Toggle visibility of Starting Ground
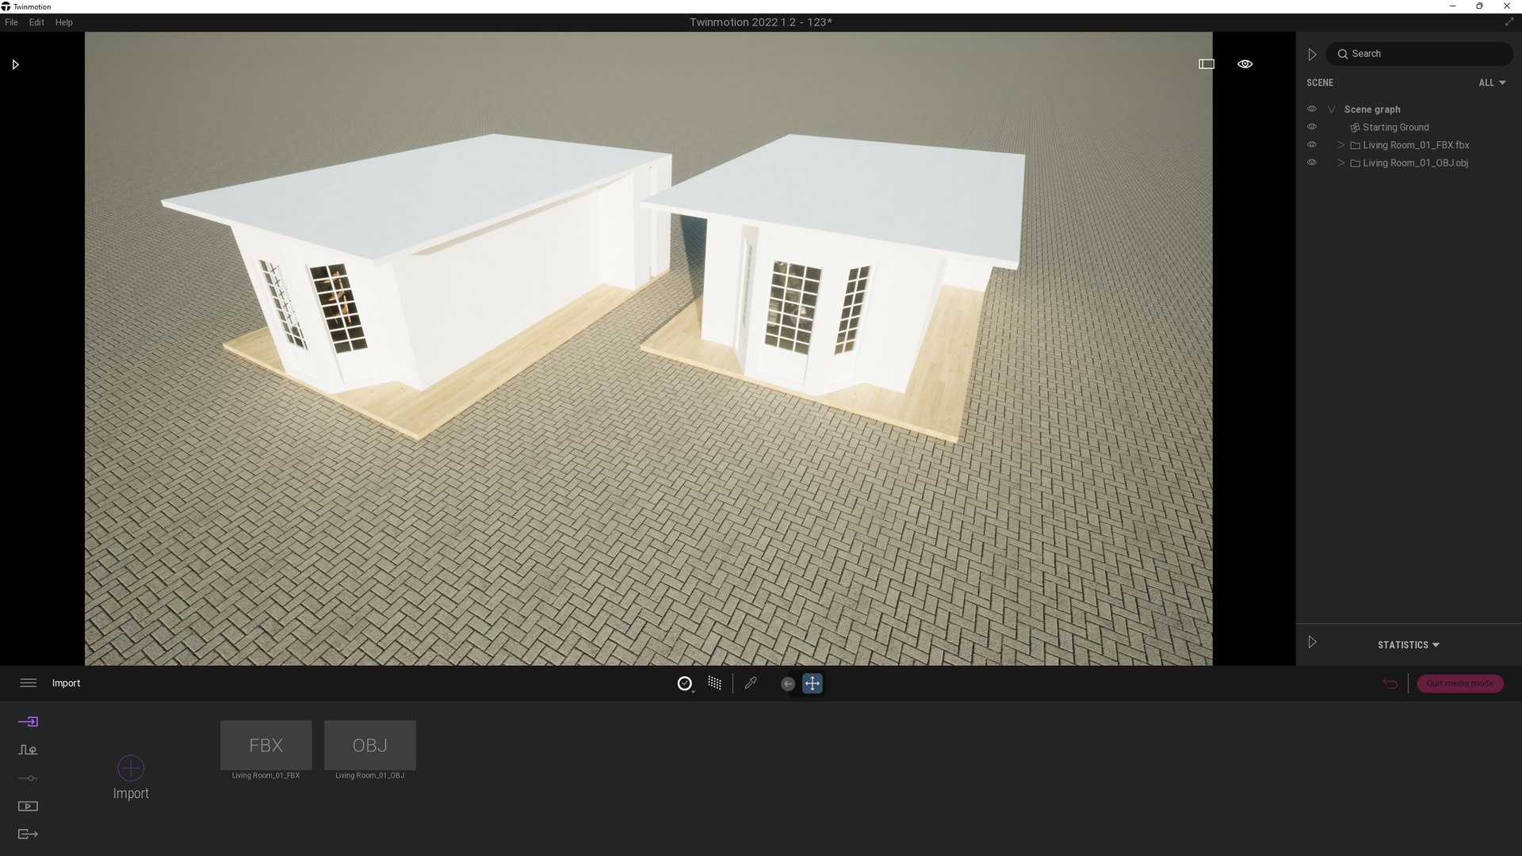Viewport: 1522px width, 856px height. pos(1312,127)
